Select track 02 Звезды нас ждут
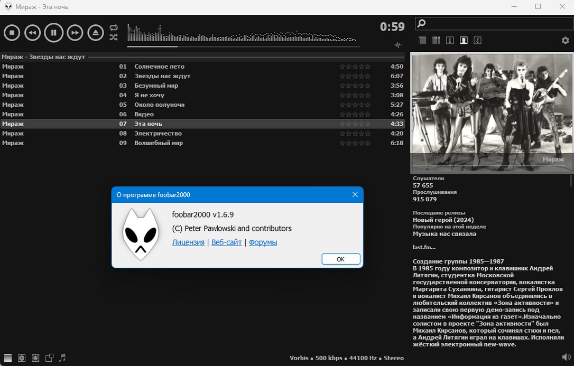Screen dimensions: 574x366 point(202,76)
